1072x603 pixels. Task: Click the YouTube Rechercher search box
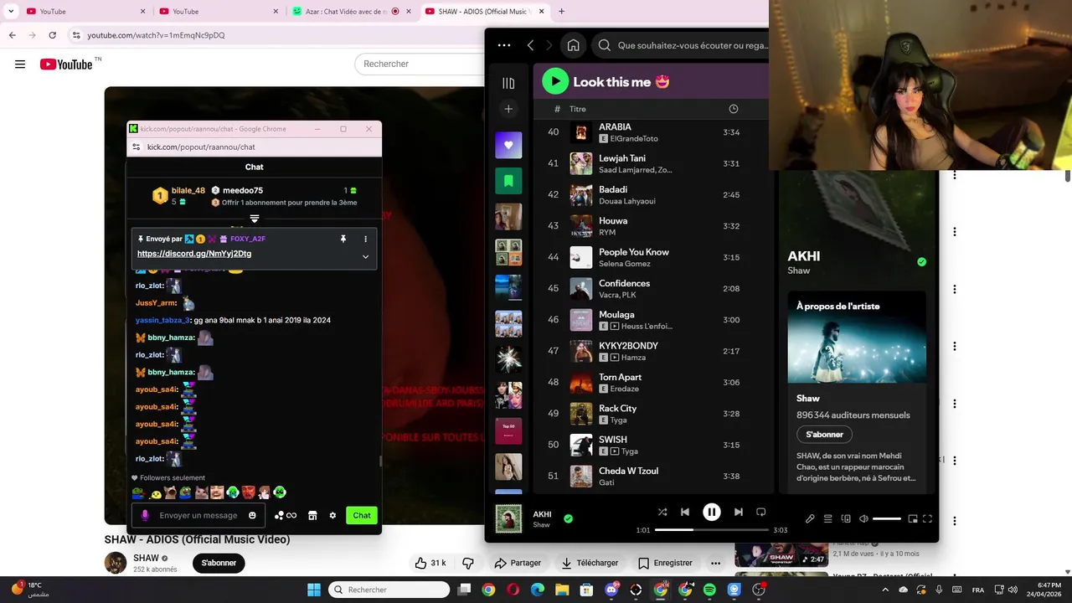click(419, 64)
